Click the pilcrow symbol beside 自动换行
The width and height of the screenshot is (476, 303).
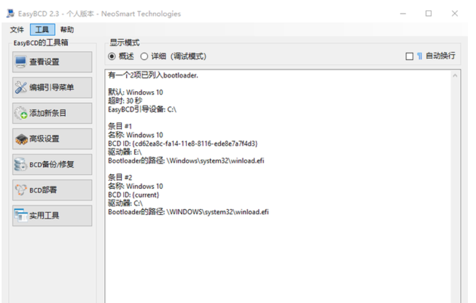coord(419,56)
